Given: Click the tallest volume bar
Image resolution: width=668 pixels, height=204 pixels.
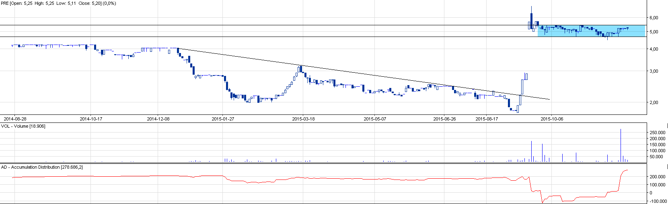Looking at the screenshot, I should pyautogui.click(x=621, y=145).
